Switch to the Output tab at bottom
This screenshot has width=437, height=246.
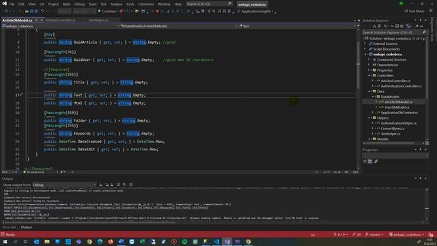coord(27,228)
